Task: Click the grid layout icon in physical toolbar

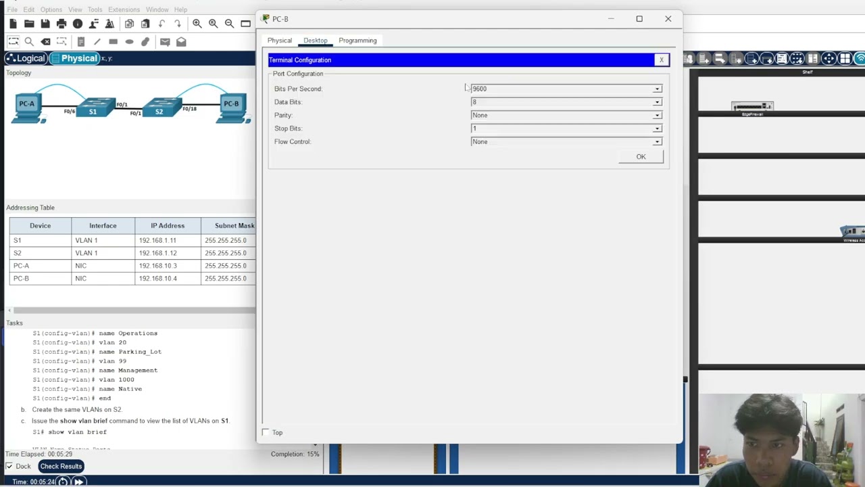Action: 845,59
